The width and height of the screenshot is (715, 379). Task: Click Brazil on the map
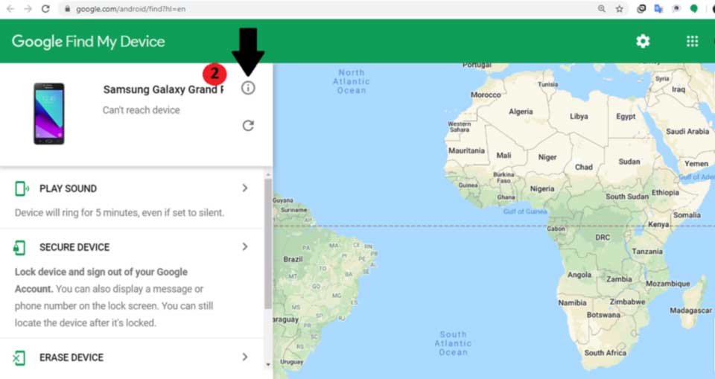(x=293, y=259)
